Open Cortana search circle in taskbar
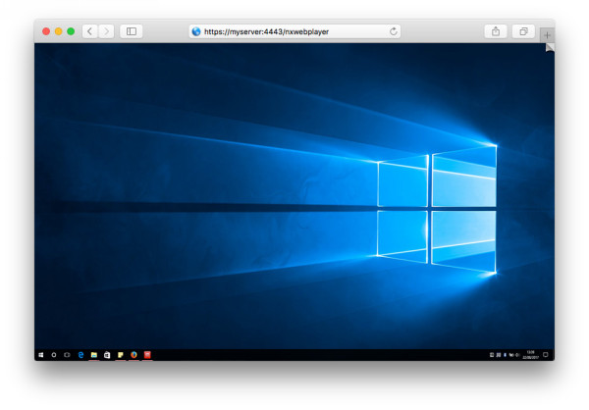 (54, 355)
